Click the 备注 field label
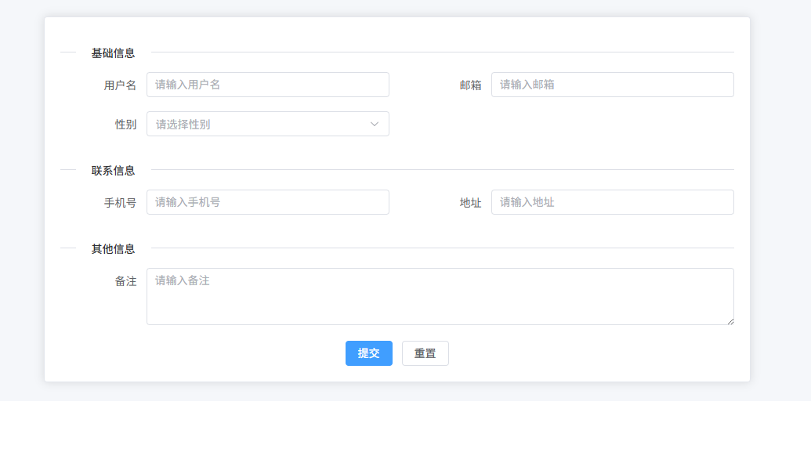The image size is (811, 463). click(x=125, y=281)
